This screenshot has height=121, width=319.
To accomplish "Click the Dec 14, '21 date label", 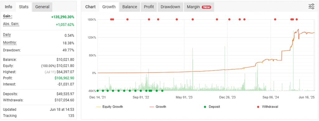I will (98, 97).
